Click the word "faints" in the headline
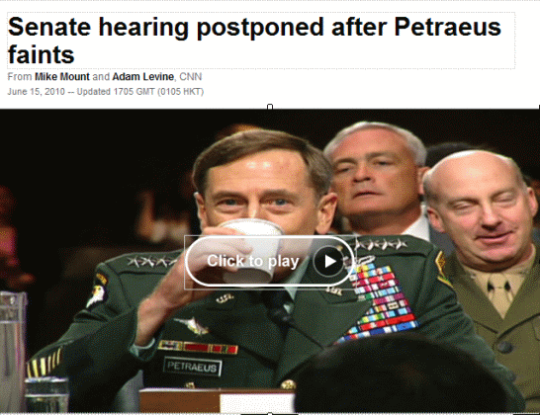This screenshot has width=540, height=415. click(41, 54)
